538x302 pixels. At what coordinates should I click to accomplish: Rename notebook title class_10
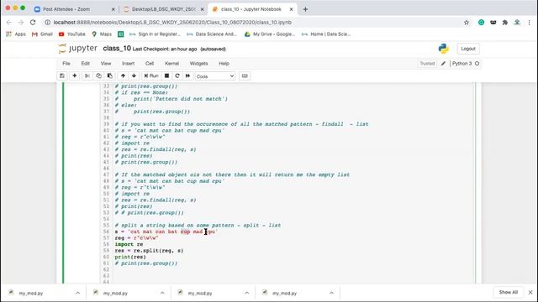(117, 49)
